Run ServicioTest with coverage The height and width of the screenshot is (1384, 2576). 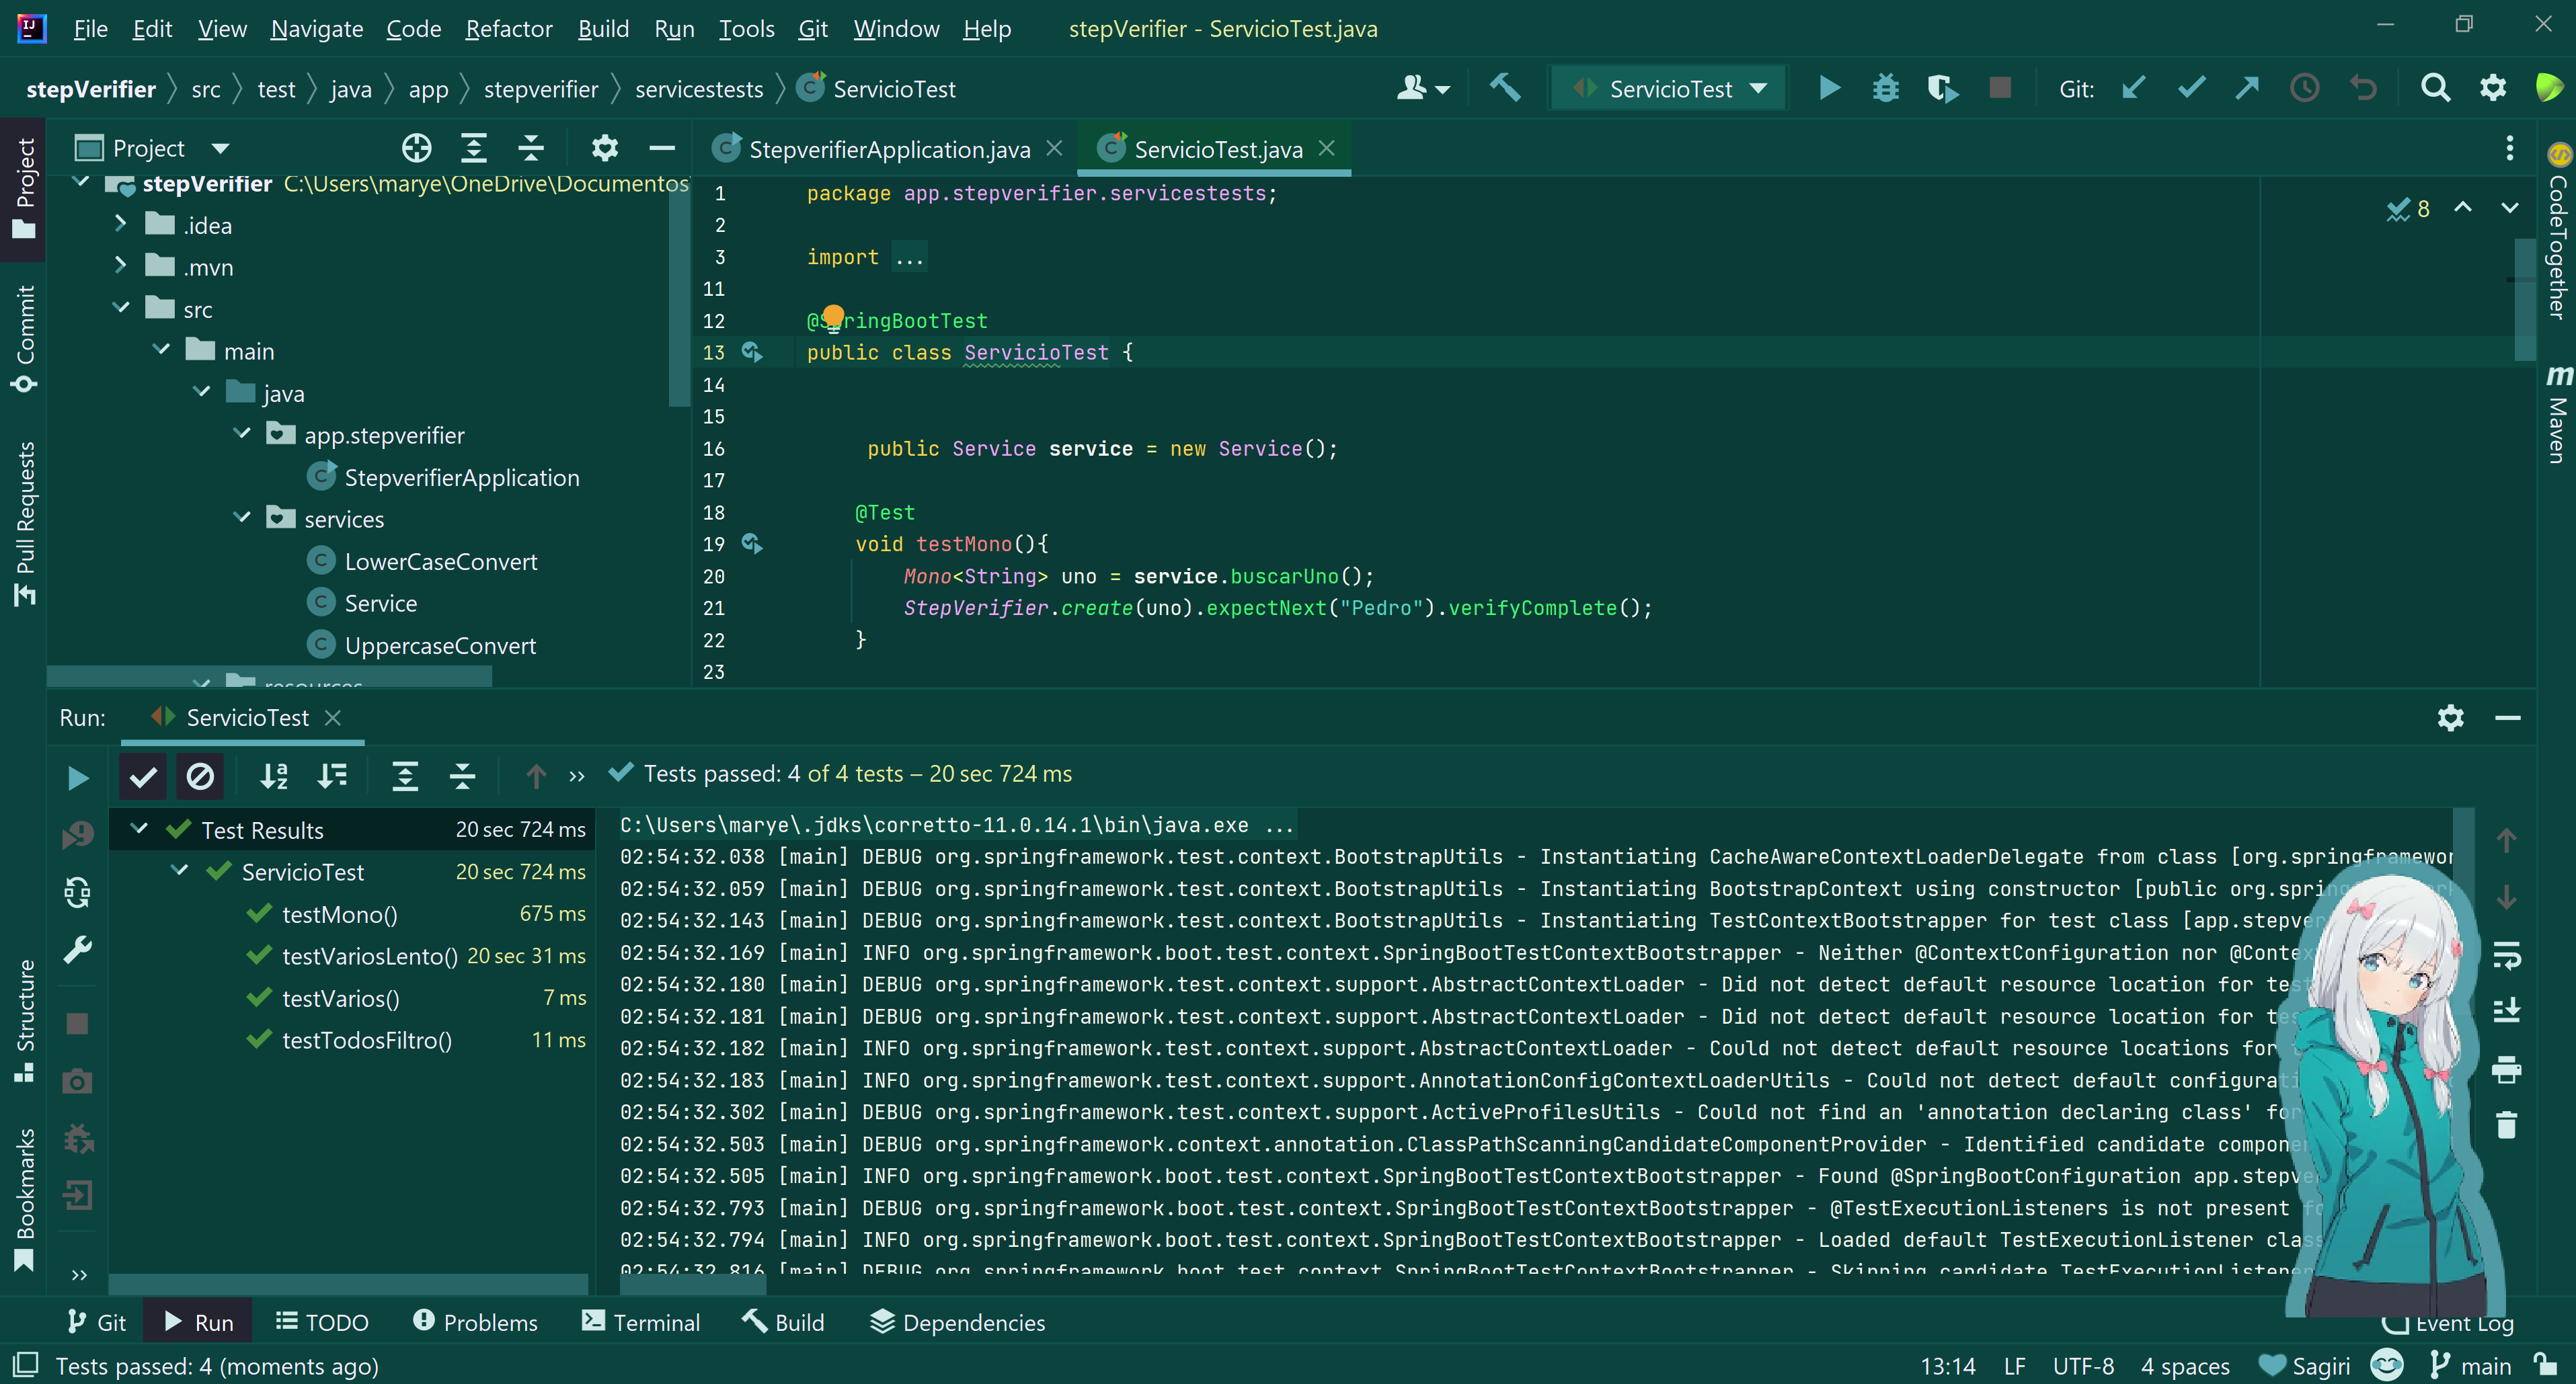pos(1943,88)
